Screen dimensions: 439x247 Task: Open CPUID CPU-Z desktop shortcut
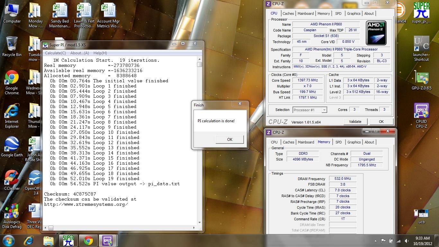[421, 116]
